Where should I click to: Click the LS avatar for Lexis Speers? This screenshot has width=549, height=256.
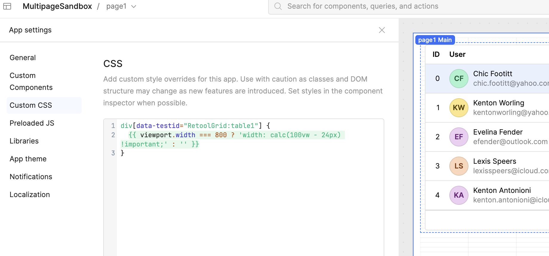tap(459, 166)
